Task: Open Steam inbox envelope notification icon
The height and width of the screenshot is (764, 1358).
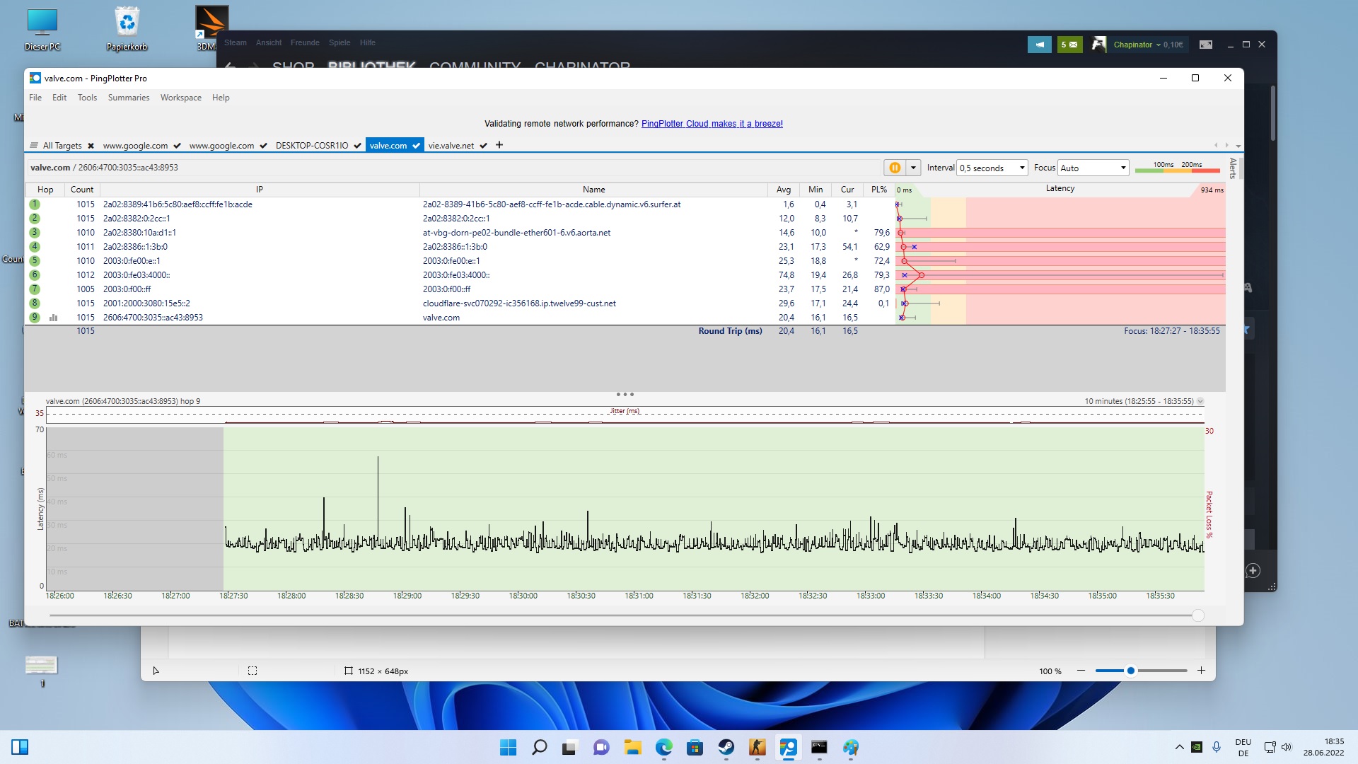Action: point(1069,45)
